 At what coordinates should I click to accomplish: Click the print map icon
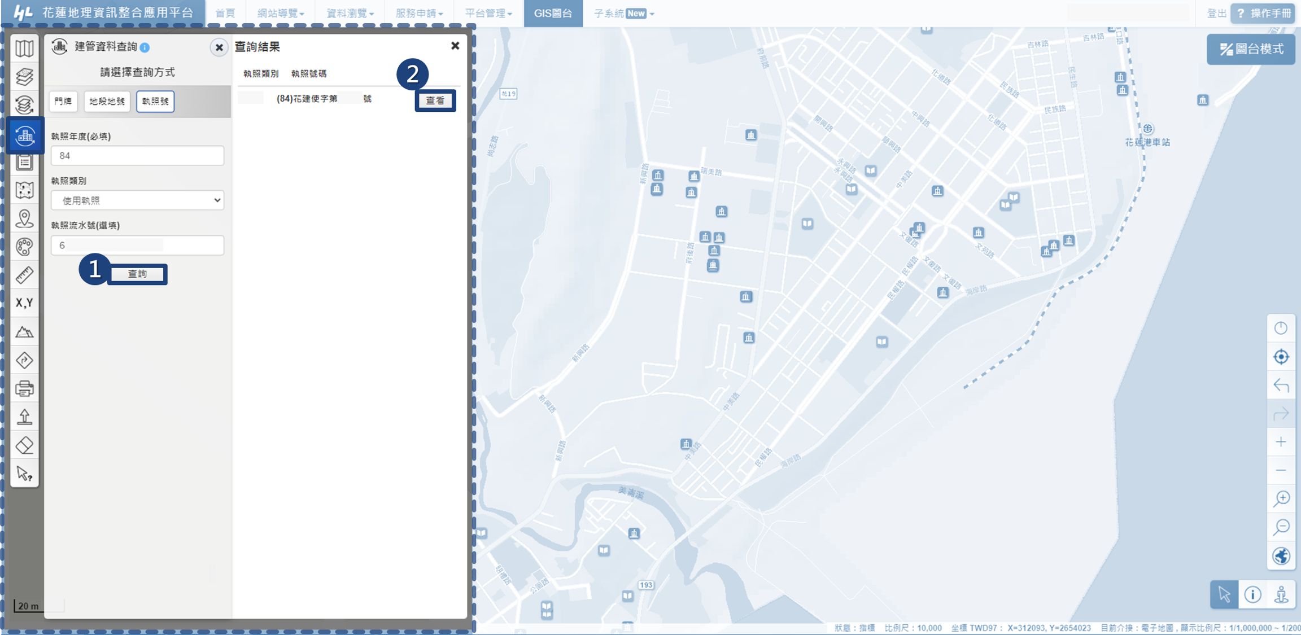[24, 388]
